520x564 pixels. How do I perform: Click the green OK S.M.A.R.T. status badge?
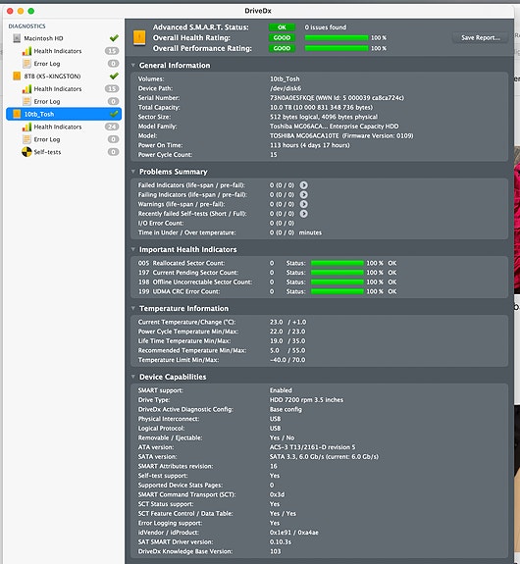point(282,27)
